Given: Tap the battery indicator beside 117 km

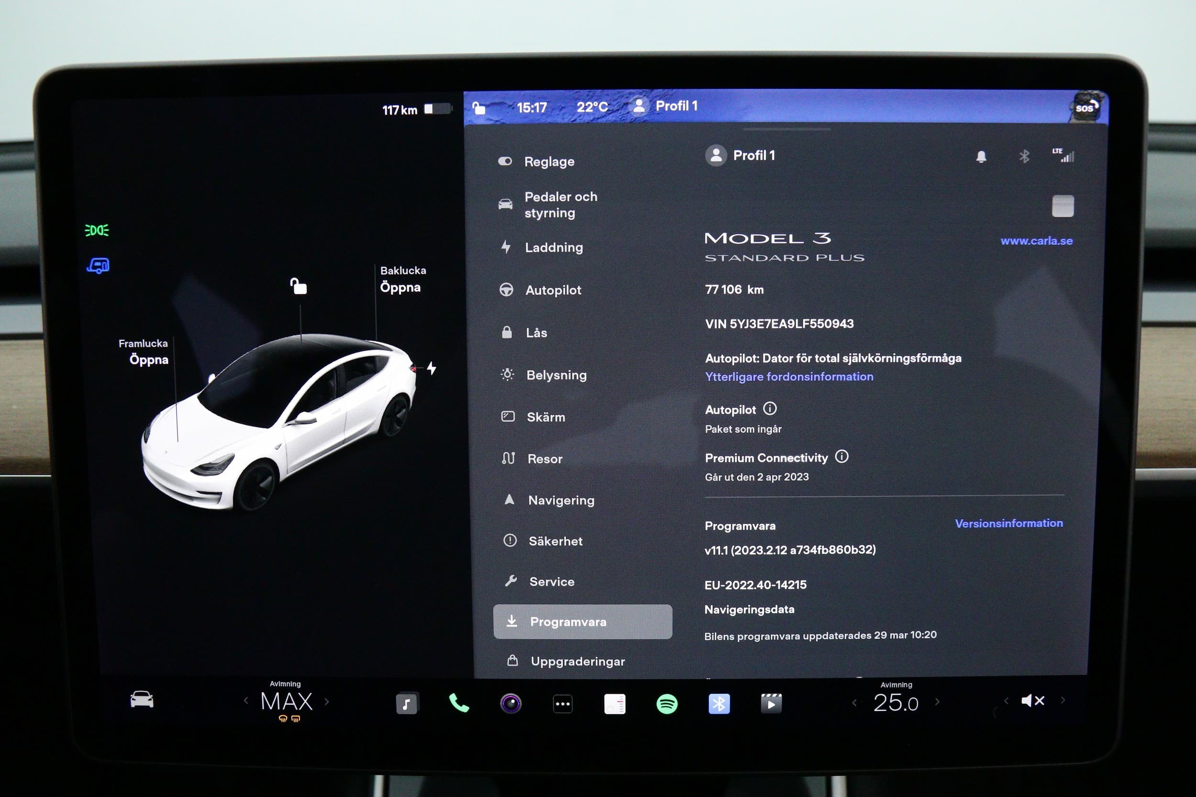Looking at the screenshot, I should [438, 109].
